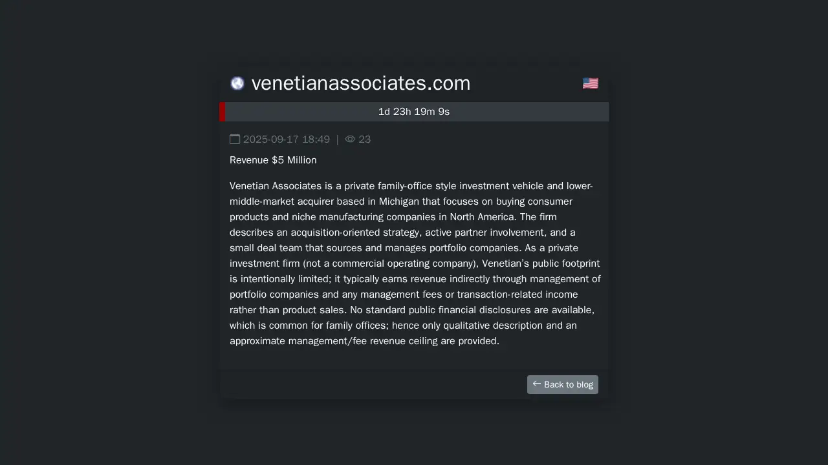Click the view count number 23

pos(364,139)
